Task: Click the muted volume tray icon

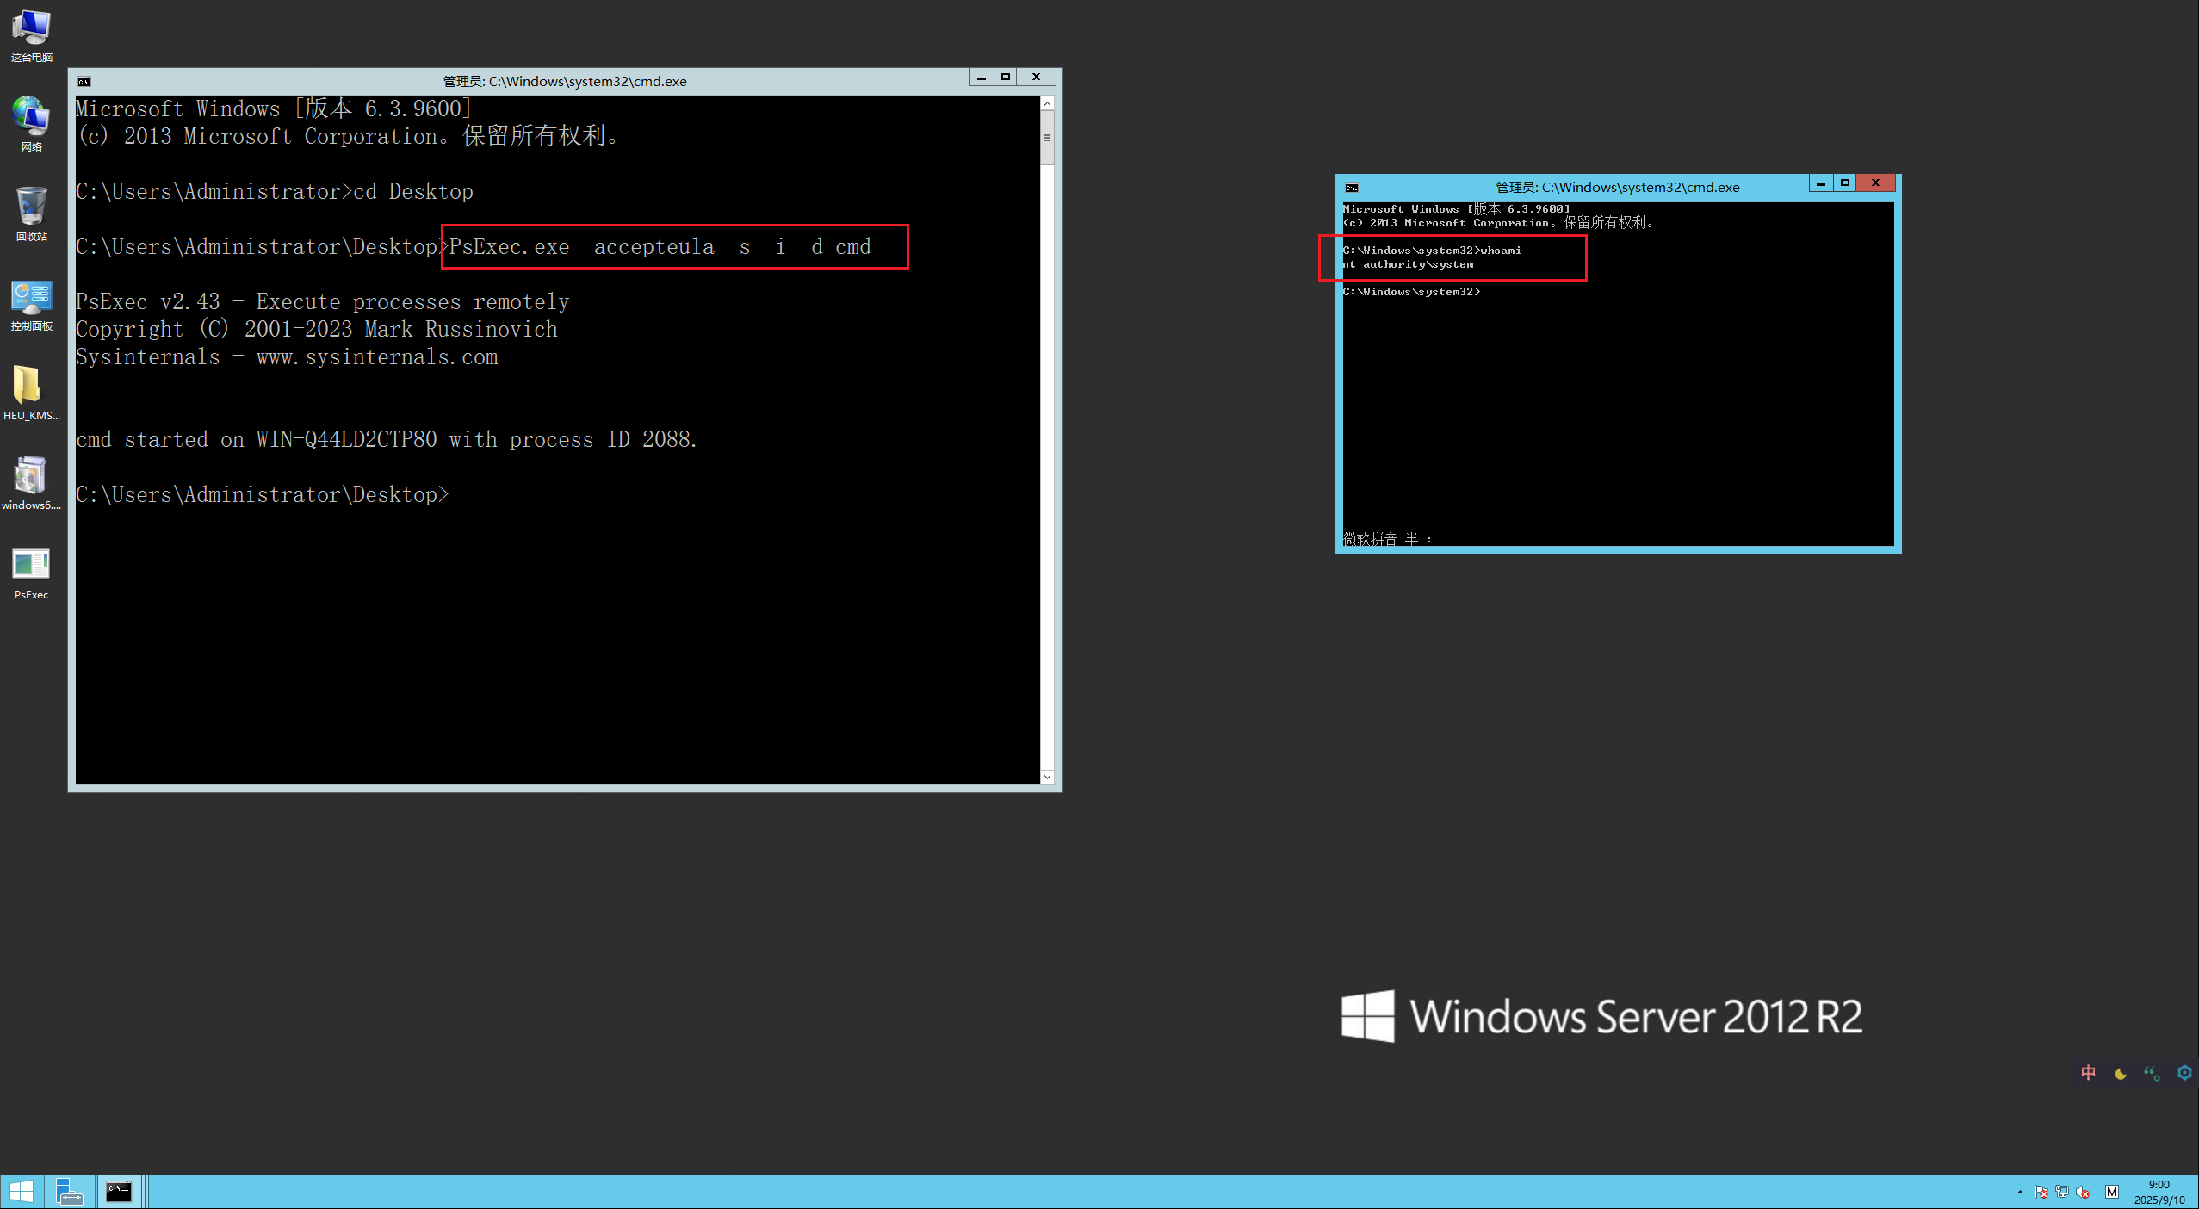Action: tap(2082, 1193)
